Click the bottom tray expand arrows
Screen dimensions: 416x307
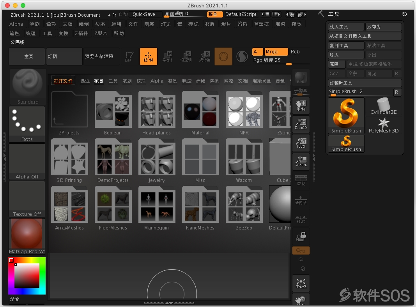169,303
